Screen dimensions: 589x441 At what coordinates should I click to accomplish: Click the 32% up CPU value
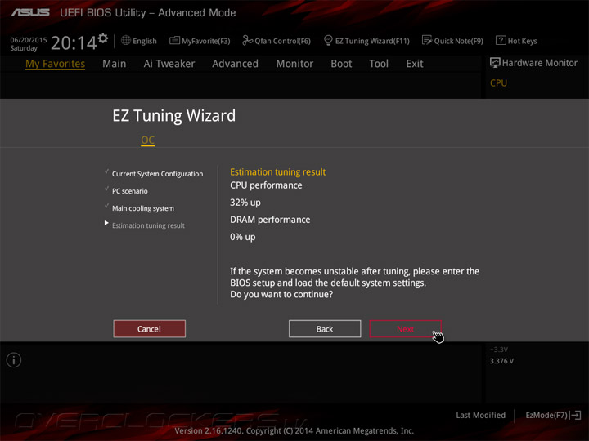pos(245,203)
